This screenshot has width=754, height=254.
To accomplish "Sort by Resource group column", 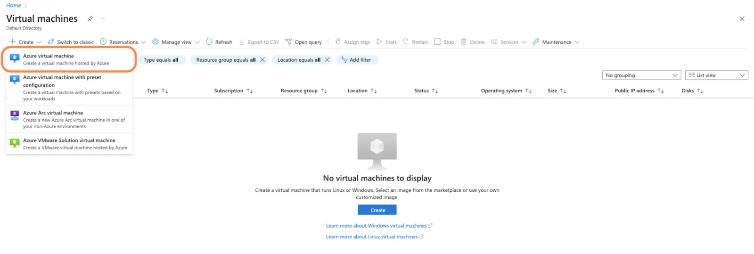I will tap(304, 90).
